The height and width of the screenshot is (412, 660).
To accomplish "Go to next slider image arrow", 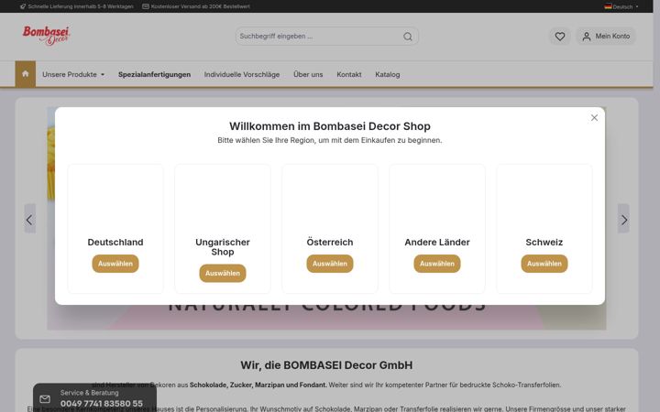I will coord(623,219).
